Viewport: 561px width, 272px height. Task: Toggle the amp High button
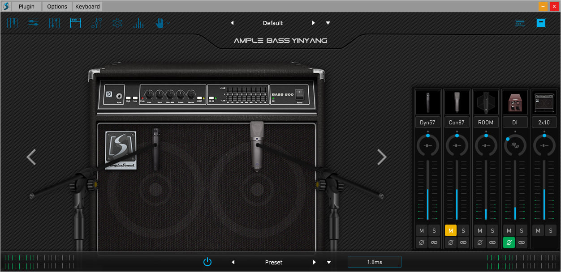tap(128, 98)
